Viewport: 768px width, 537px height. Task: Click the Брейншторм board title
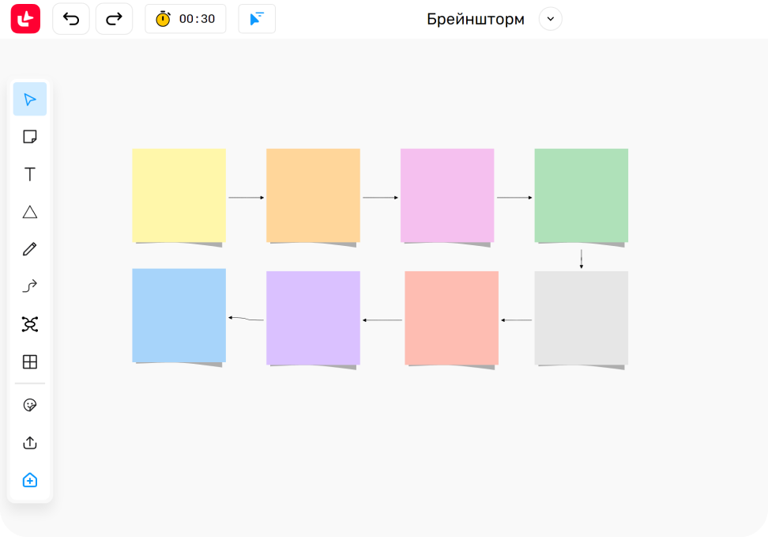point(475,19)
